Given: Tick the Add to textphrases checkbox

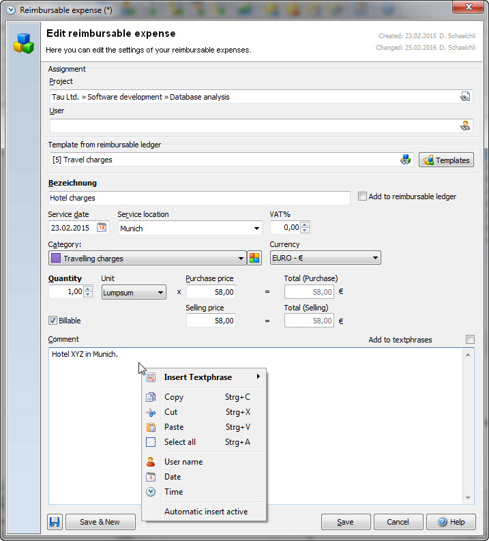Looking at the screenshot, I should click(469, 340).
